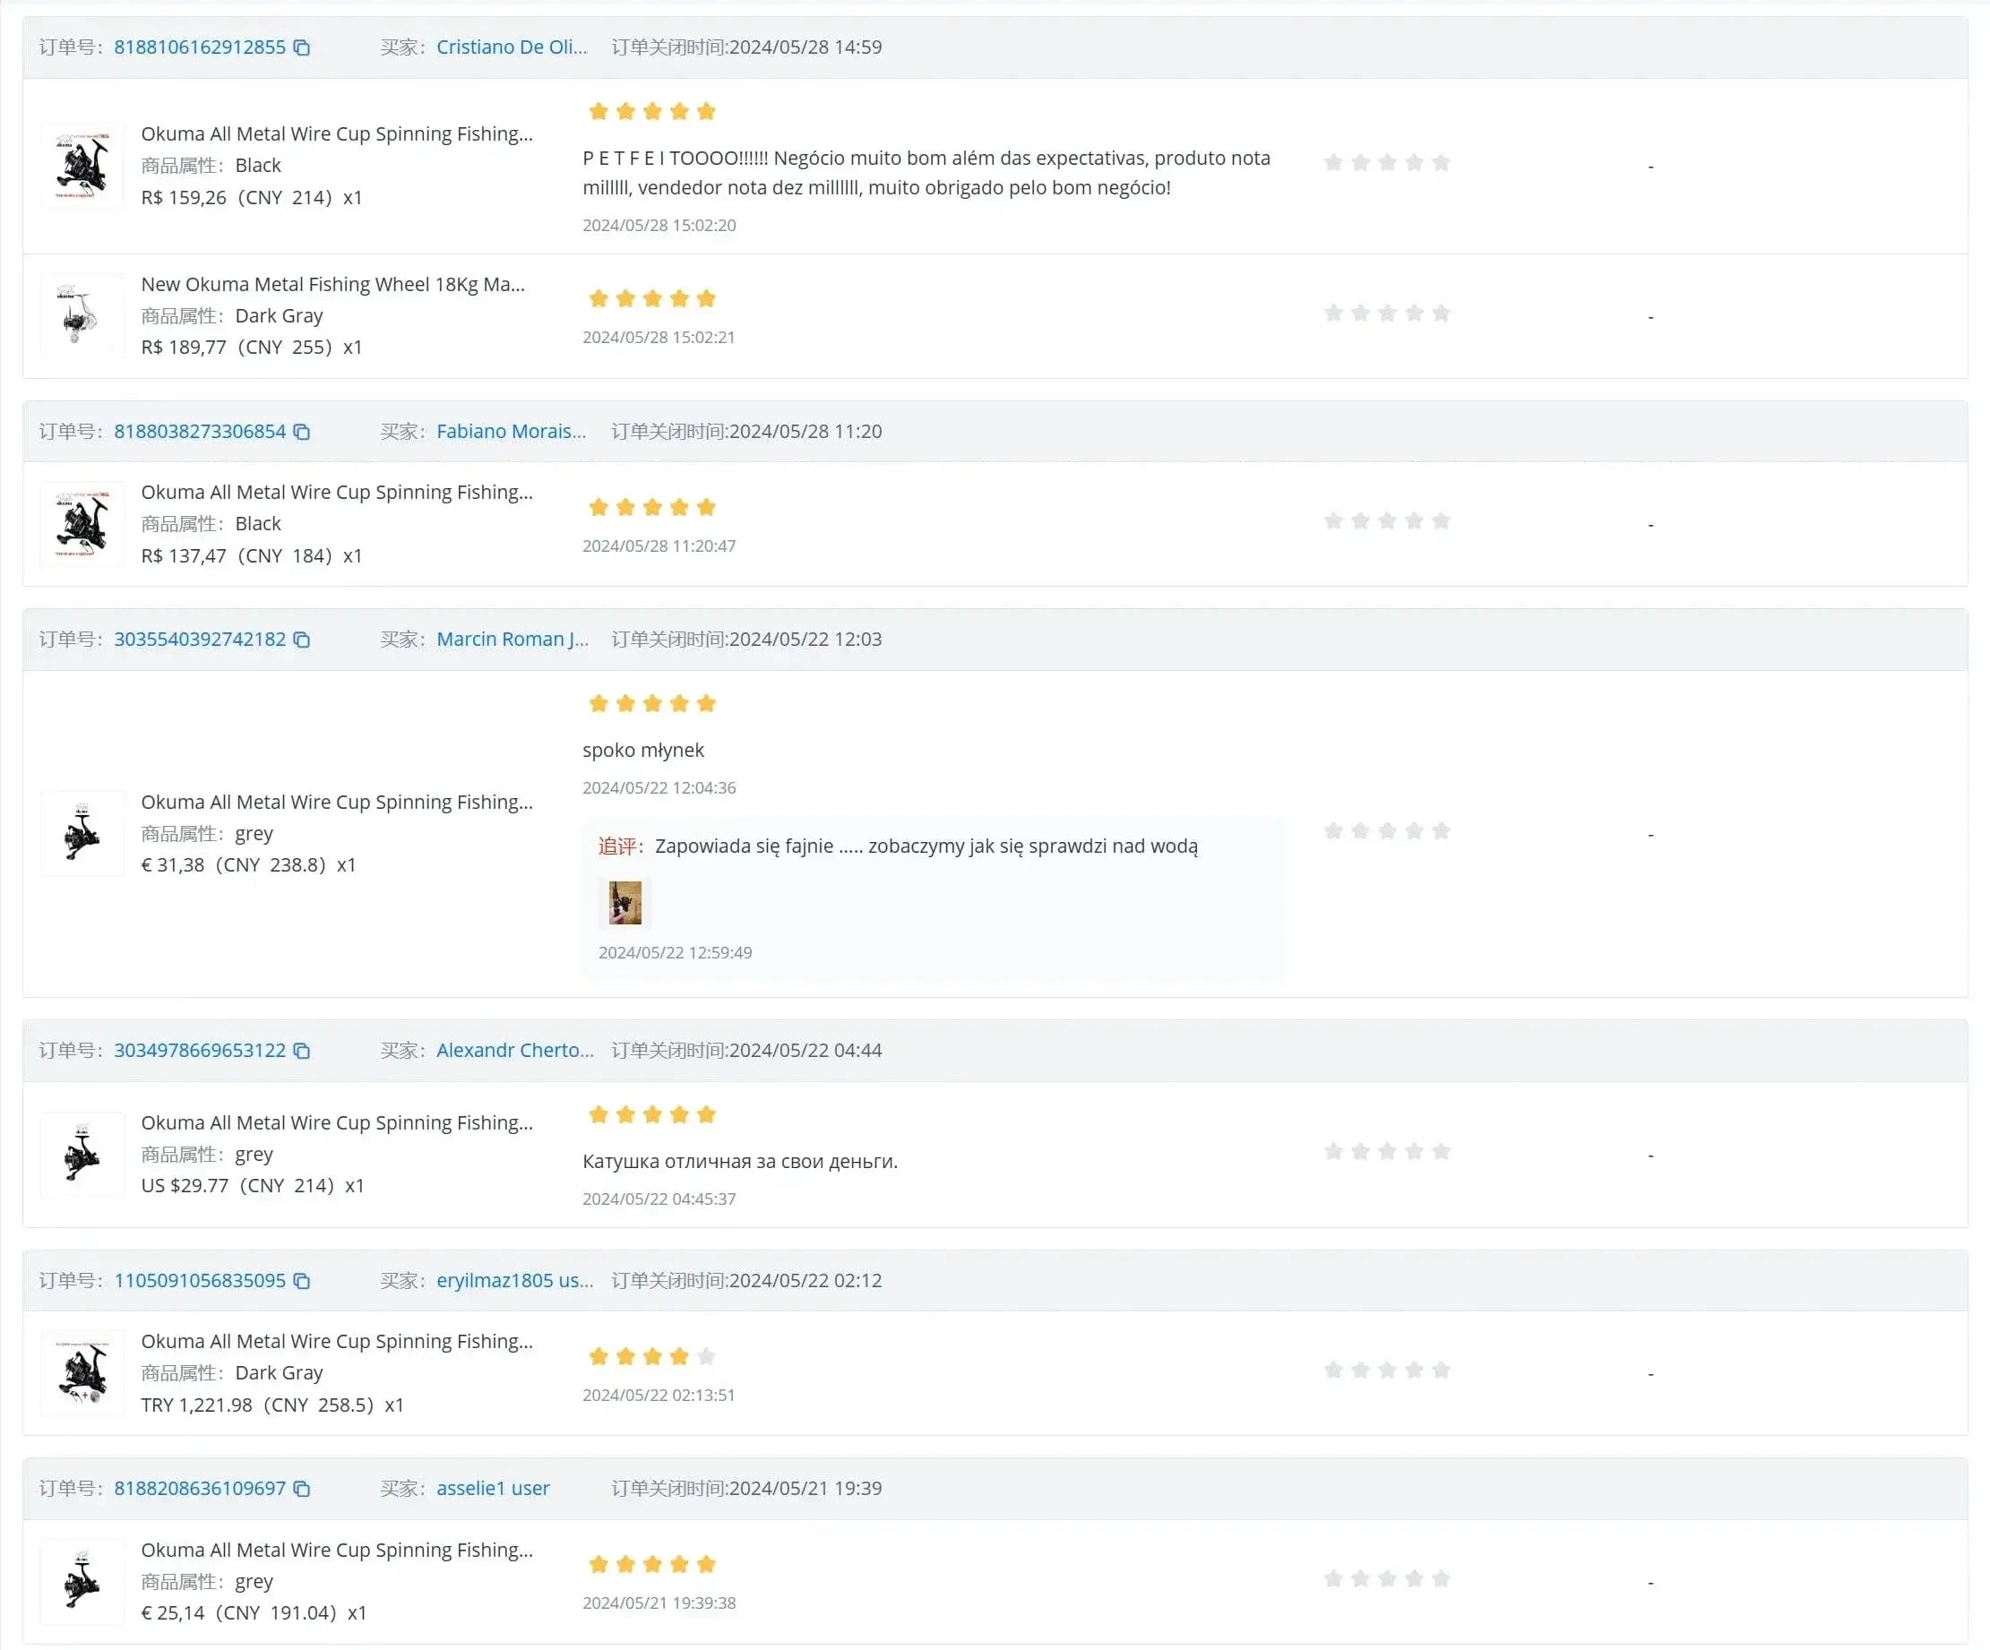
Task: Open buyer Cristiano De Oli... profile
Action: click(x=511, y=47)
